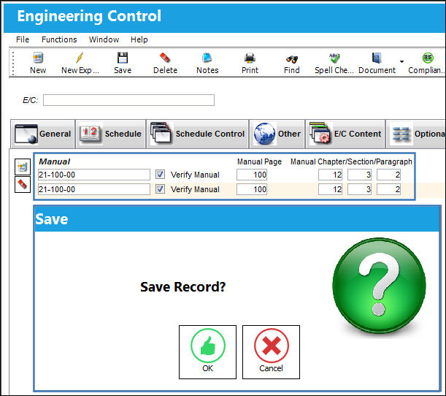This screenshot has width=446, height=396.
Task: Switch to the General tab
Action: tap(42, 134)
